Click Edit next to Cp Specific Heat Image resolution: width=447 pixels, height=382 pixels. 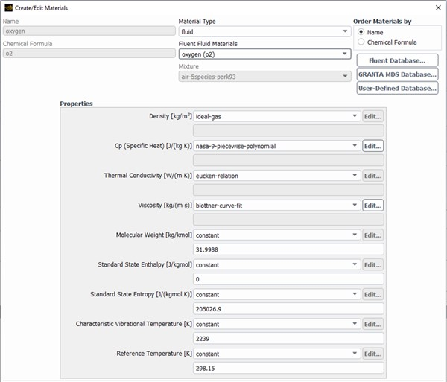point(372,146)
